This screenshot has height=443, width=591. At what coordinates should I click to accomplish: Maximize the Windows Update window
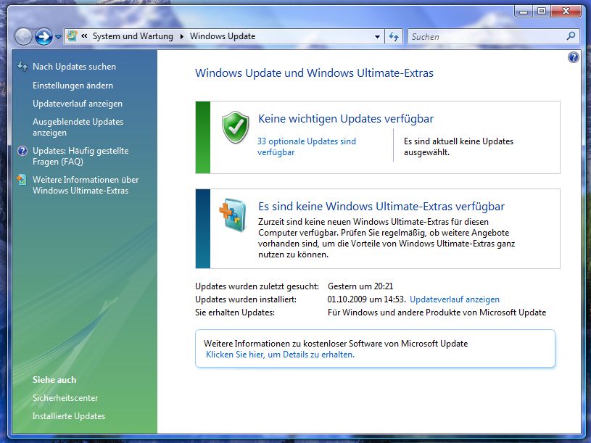click(x=542, y=12)
